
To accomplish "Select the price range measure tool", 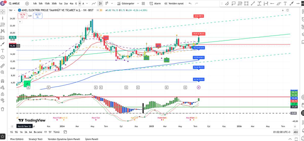I will pyautogui.click(x=259, y=4).
